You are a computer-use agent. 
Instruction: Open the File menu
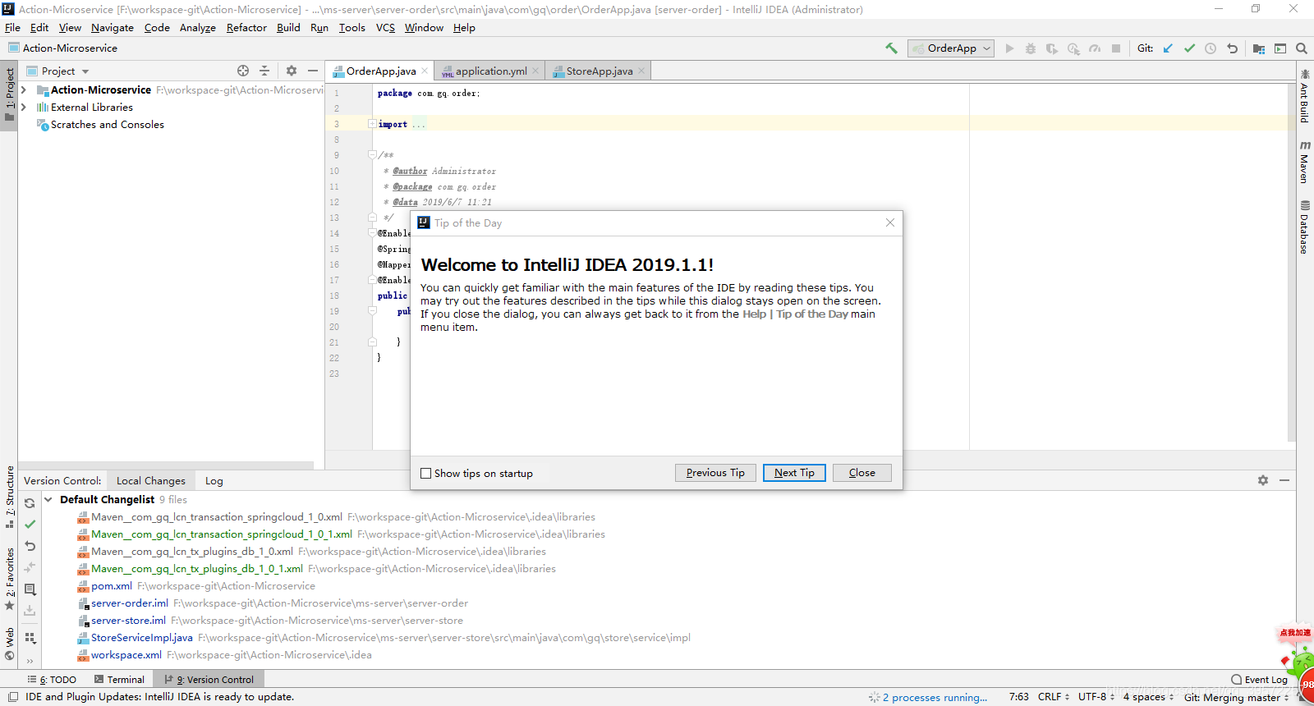coord(12,27)
